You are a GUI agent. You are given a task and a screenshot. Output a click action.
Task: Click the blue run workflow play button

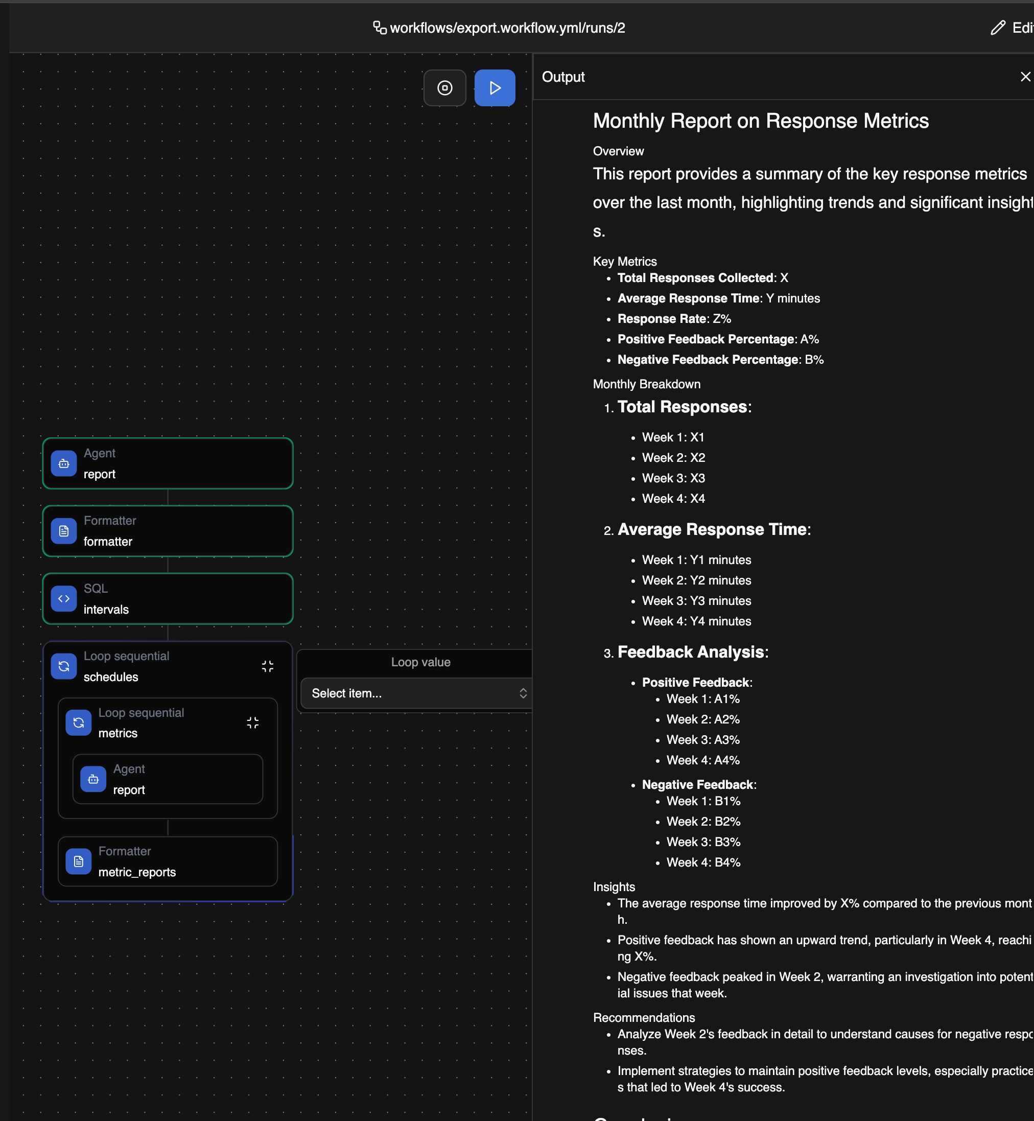point(494,88)
